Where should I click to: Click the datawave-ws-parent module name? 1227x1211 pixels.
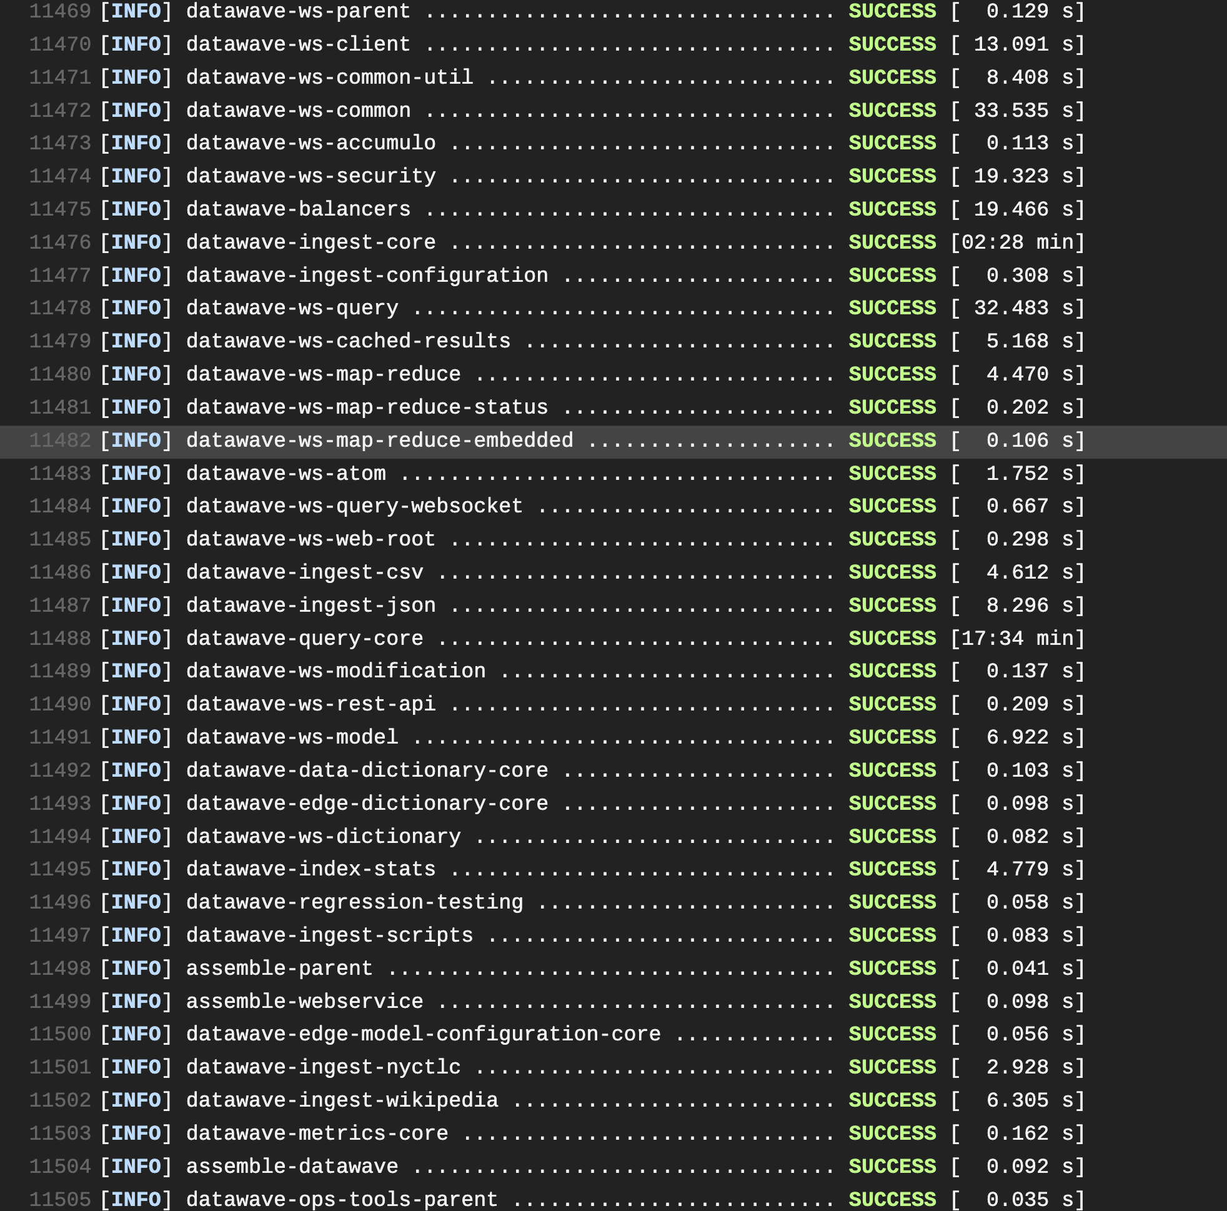297,11
